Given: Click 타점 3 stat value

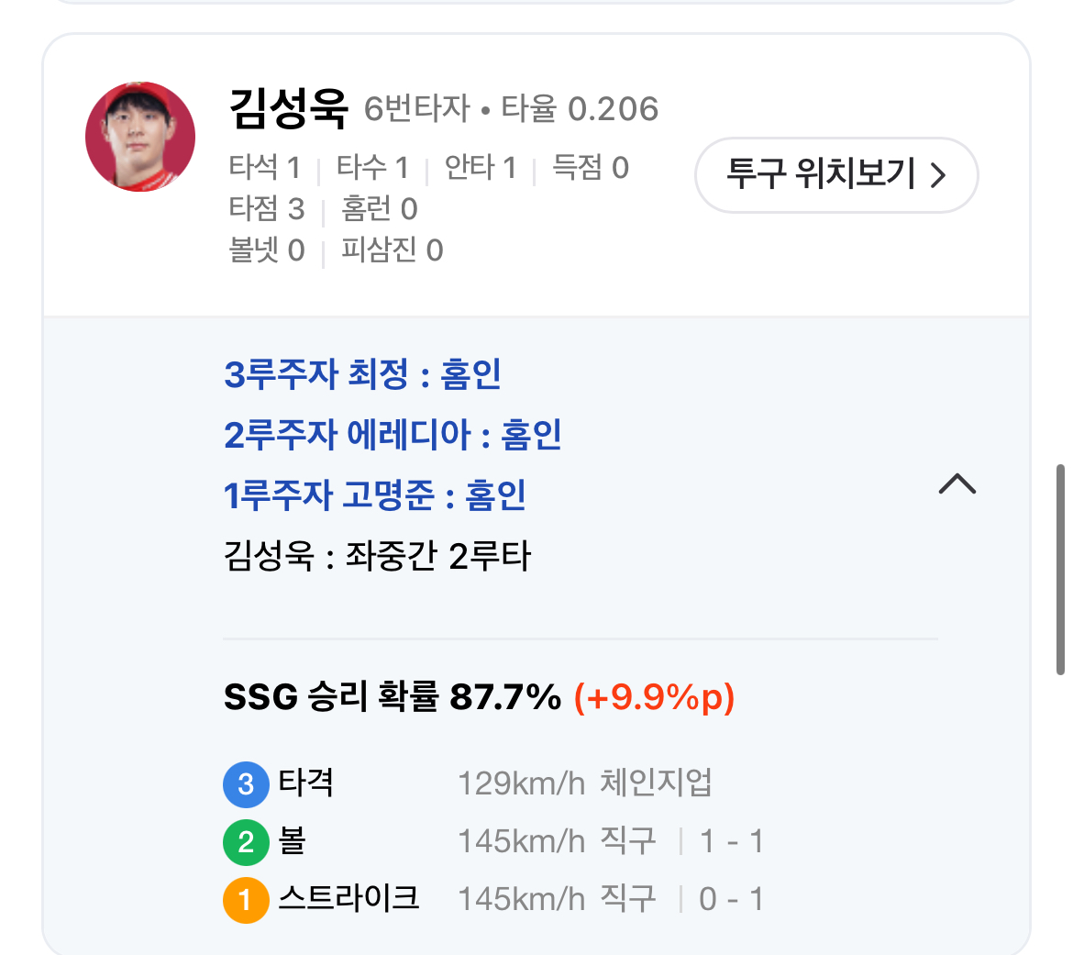Looking at the screenshot, I should tap(267, 209).
